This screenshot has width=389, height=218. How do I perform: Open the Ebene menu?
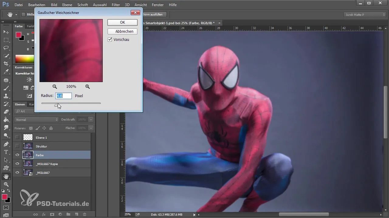(67, 5)
